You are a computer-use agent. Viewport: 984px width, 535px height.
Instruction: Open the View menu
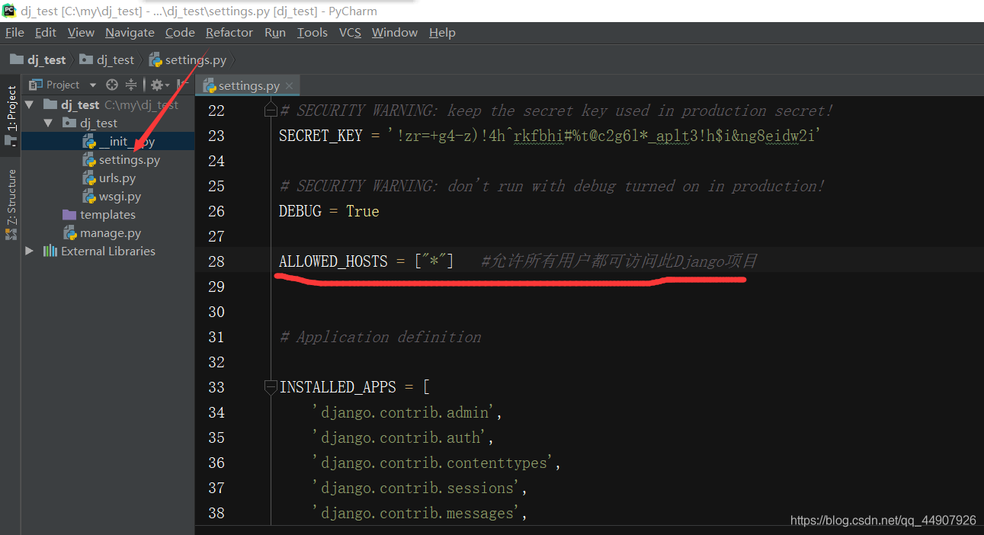click(x=81, y=33)
